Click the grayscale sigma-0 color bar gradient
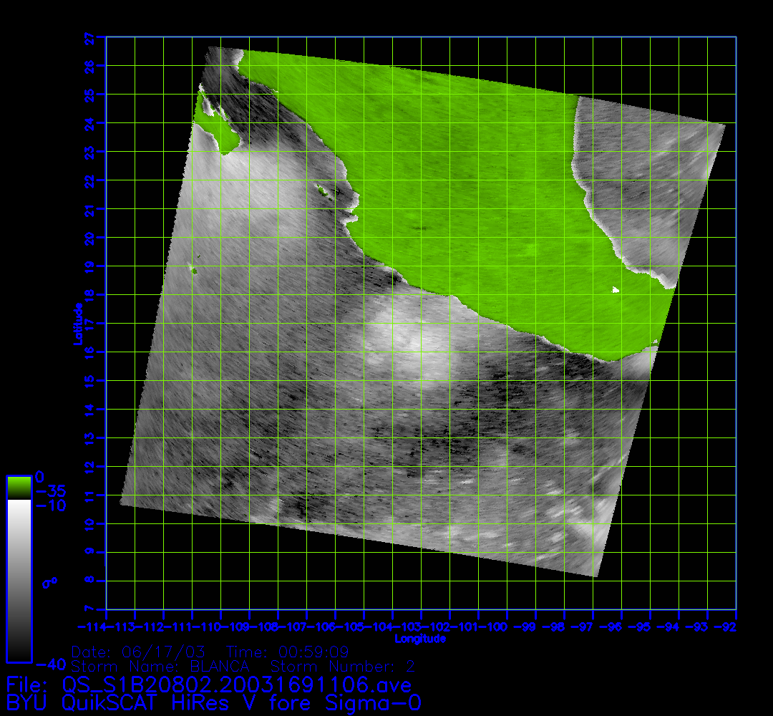Image resolution: width=773 pixels, height=716 pixels. click(x=19, y=580)
